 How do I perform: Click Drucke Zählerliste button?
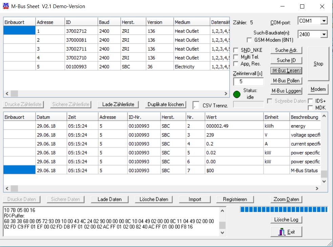23,104
